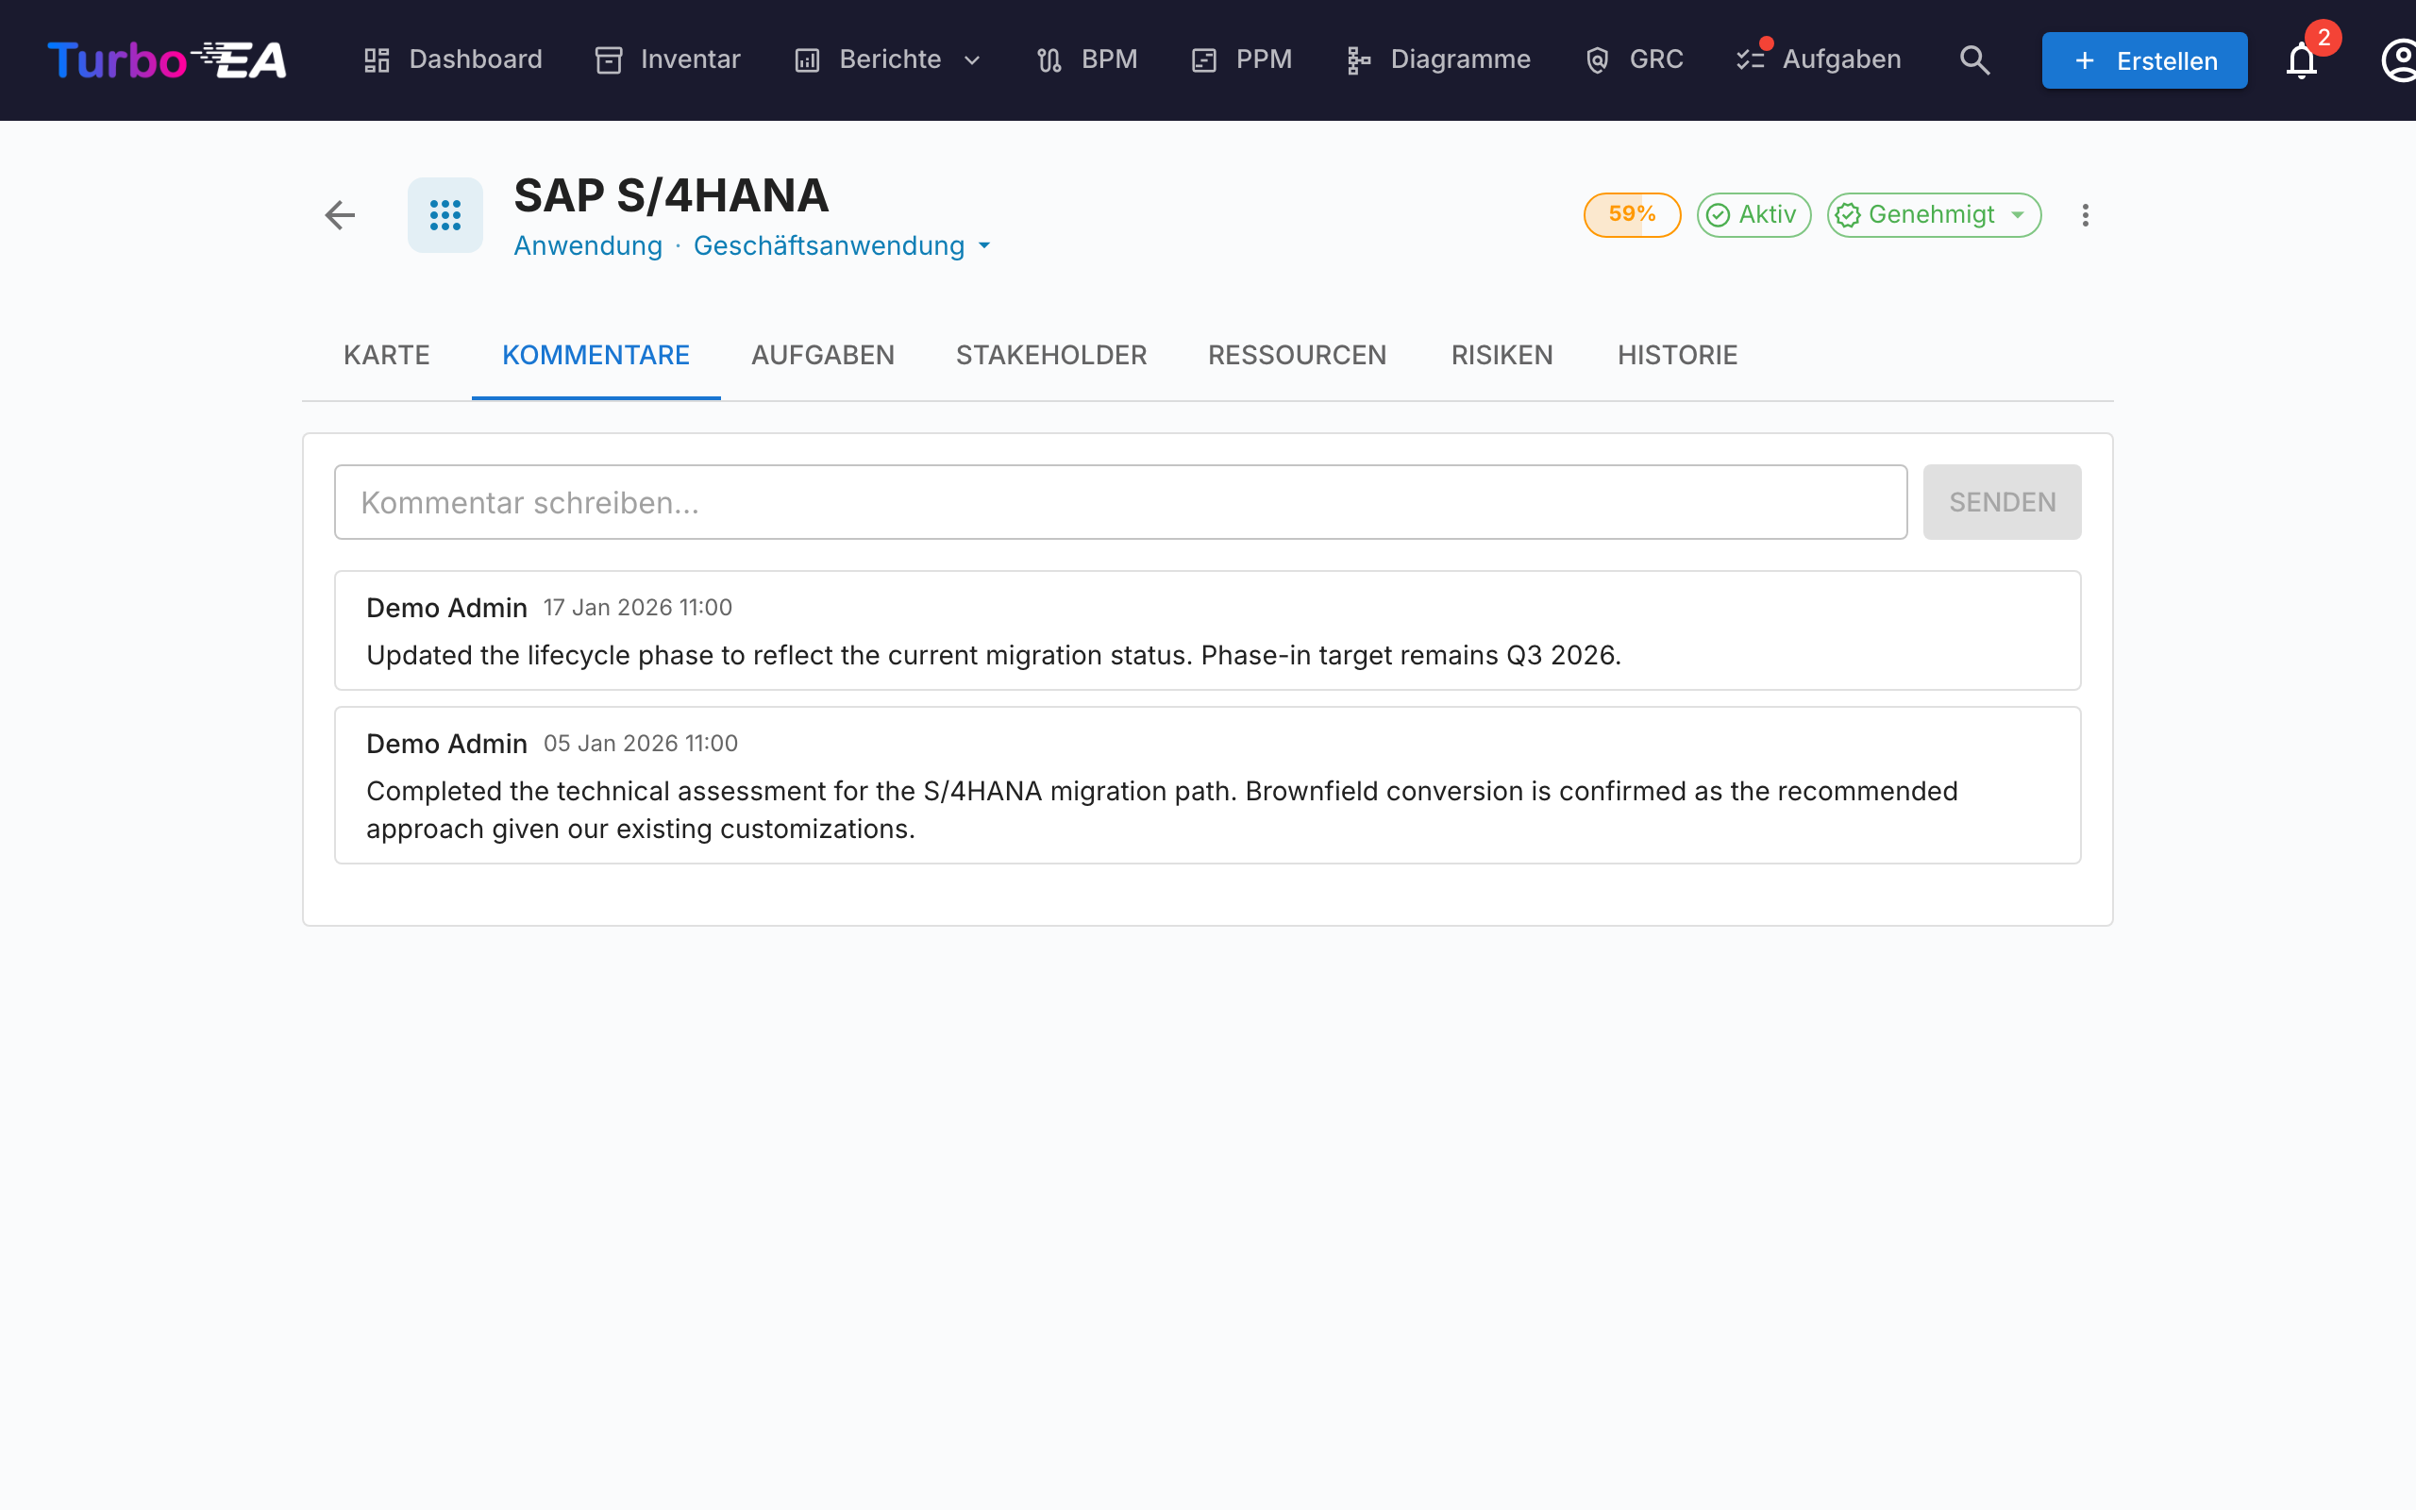Image resolution: width=2416 pixels, height=1510 pixels.
Task: Click the Brownfield conversion comment text
Action: tap(1161, 810)
